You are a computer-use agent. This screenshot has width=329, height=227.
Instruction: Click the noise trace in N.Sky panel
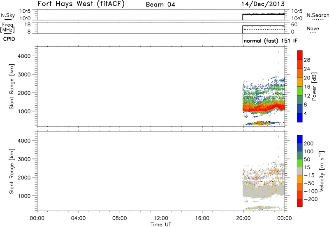click(264, 14)
